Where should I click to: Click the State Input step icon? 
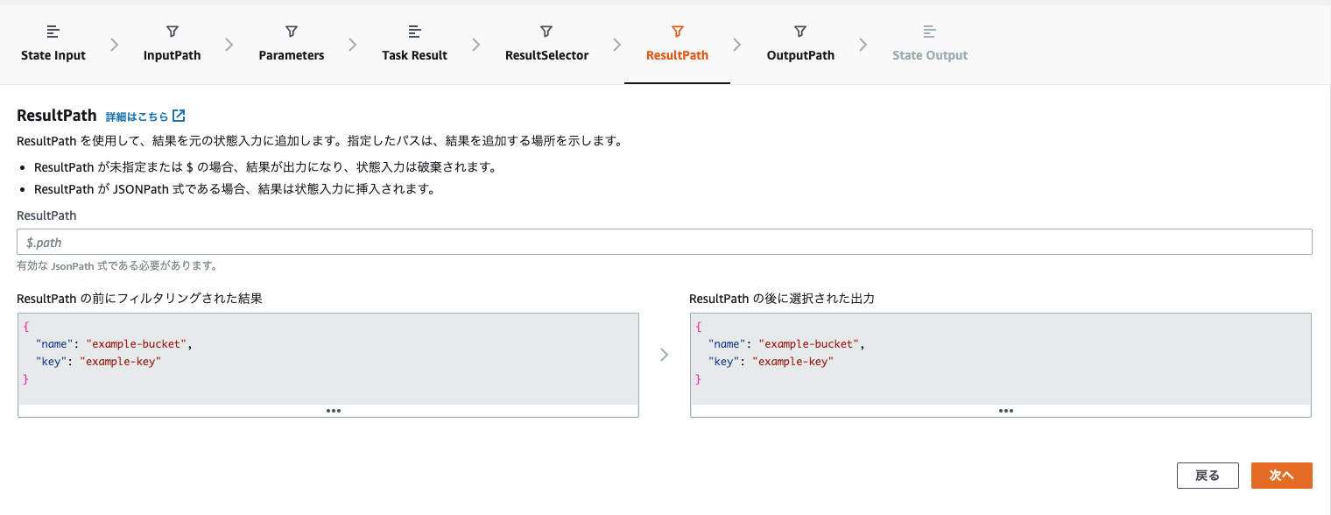tap(53, 31)
